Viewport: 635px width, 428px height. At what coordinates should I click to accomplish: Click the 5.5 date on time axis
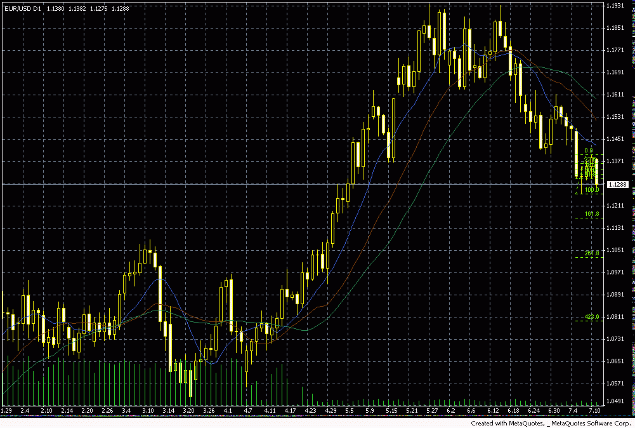coord(350,411)
